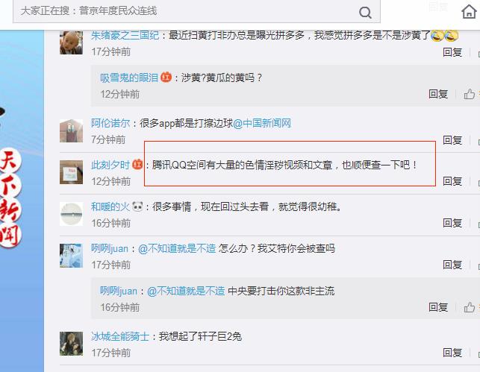Reply to 和暖的火's comment
The width and height of the screenshot is (480, 372).
[x=452, y=223]
